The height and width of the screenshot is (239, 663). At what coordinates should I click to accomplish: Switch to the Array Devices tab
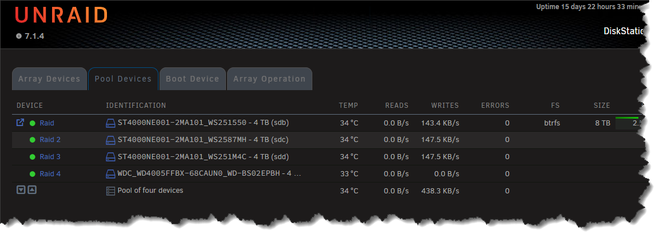click(x=49, y=79)
